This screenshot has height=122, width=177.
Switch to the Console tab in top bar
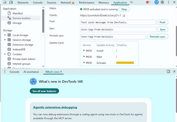38,3
